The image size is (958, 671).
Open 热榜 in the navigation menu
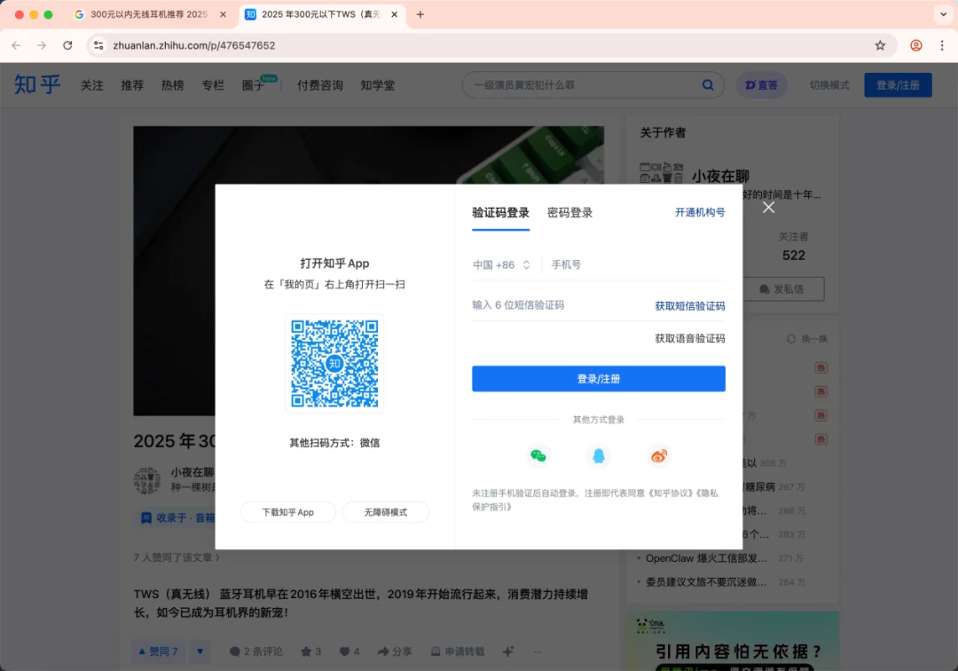(x=172, y=84)
